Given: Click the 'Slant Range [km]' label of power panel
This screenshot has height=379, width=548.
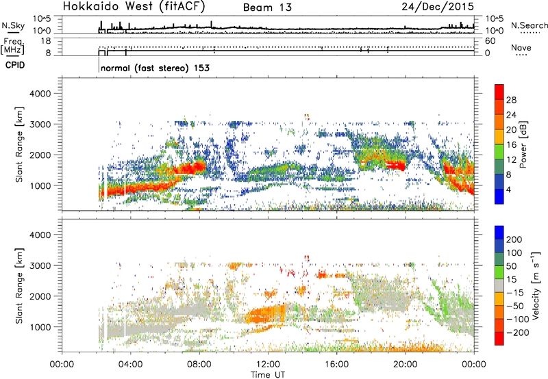Looking at the screenshot, I should (19, 144).
